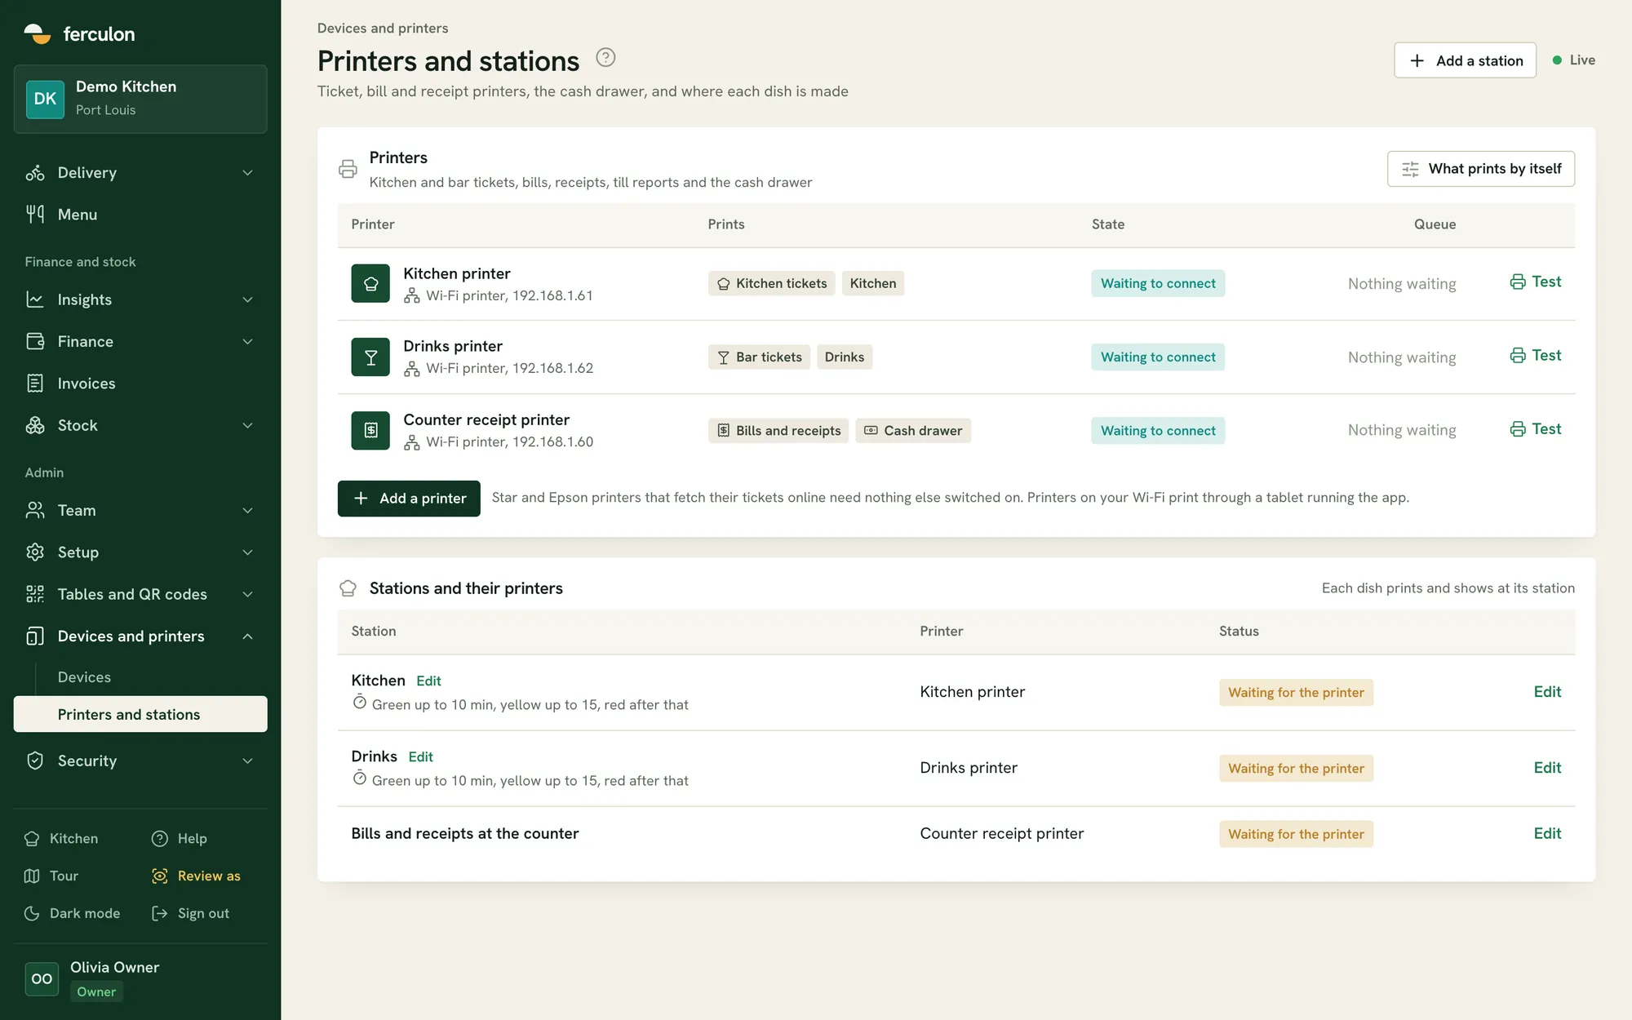Test the Kitchen printer

(1535, 282)
